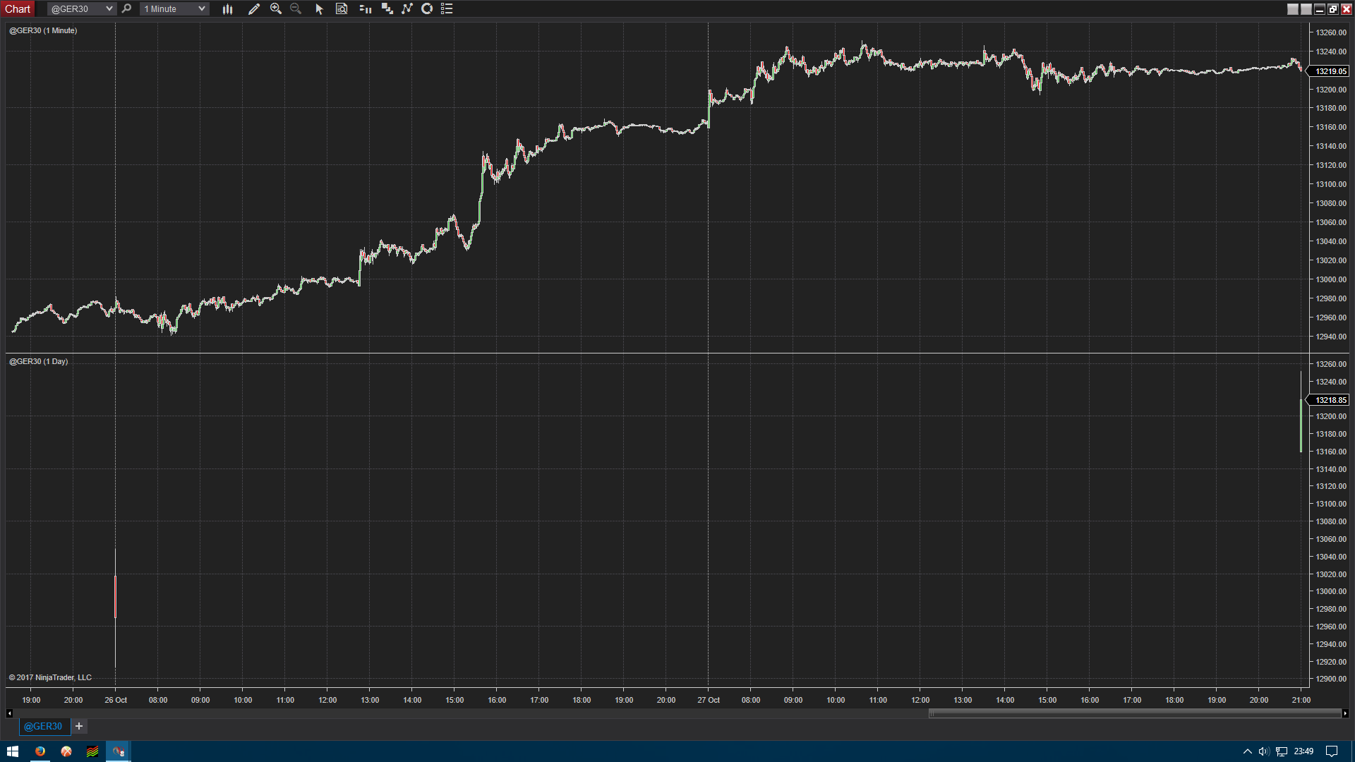Click the scroll left arrow under chart

coord(9,713)
